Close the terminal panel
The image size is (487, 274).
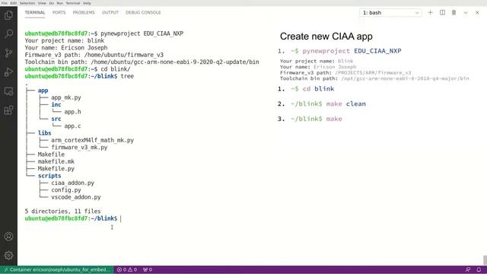pos(477,12)
